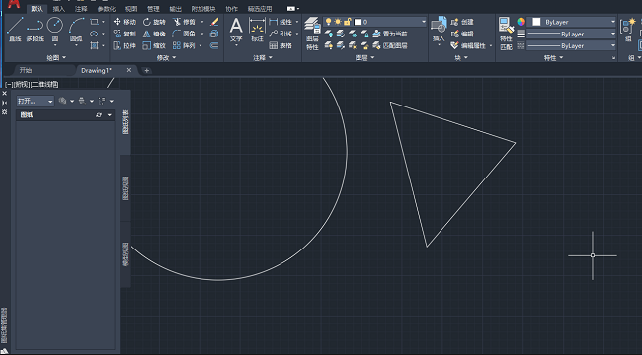Click the 引线 (Leader) tool
Image resolution: width=642 pixels, height=355 pixels.
[281, 34]
